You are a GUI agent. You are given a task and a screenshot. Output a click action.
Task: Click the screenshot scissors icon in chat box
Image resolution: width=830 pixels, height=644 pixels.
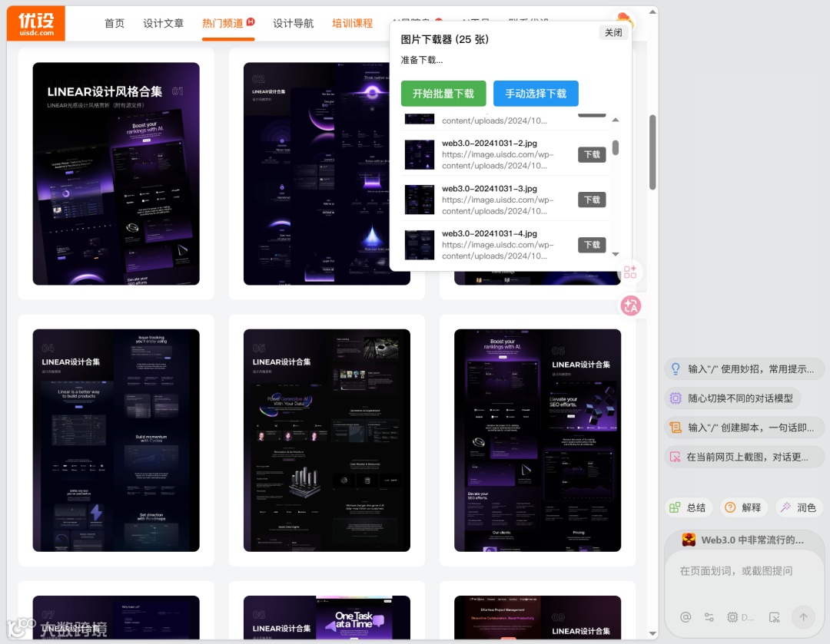coord(775,617)
